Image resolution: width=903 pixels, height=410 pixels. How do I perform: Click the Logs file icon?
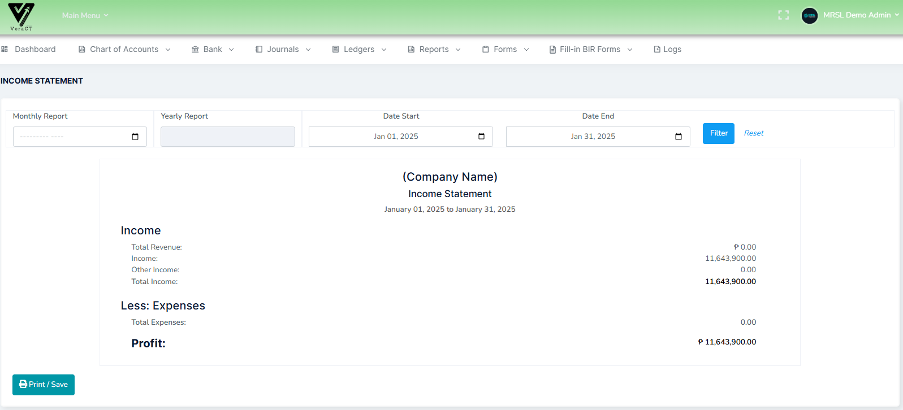657,49
